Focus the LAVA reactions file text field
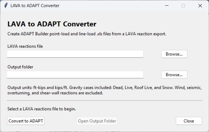The image size is (209, 132). tap(75, 54)
